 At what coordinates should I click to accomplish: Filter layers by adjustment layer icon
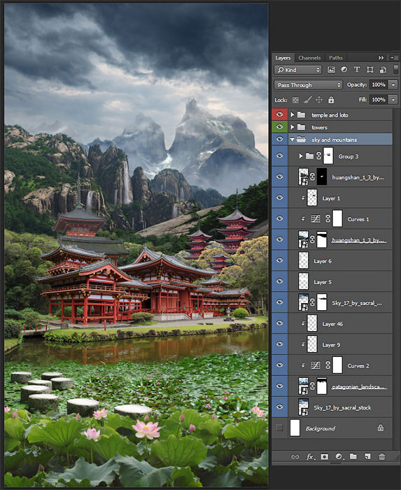pyautogui.click(x=344, y=70)
